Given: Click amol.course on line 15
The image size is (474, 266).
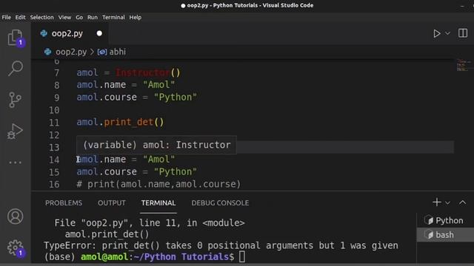Looking at the screenshot, I should point(107,172).
